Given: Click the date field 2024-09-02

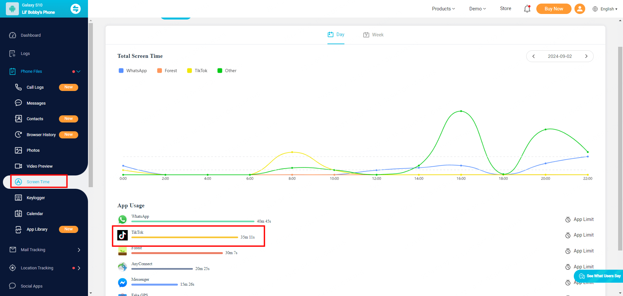Looking at the screenshot, I should pyautogui.click(x=560, y=56).
